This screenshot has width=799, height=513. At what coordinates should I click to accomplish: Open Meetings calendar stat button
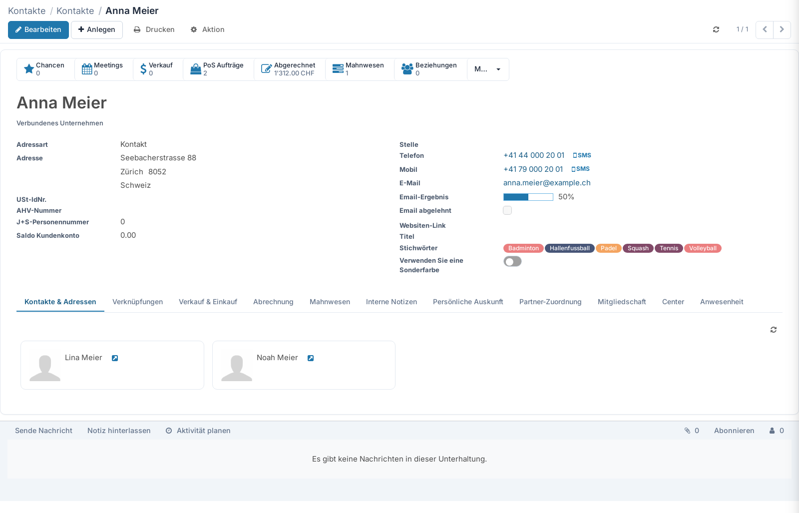(104, 69)
